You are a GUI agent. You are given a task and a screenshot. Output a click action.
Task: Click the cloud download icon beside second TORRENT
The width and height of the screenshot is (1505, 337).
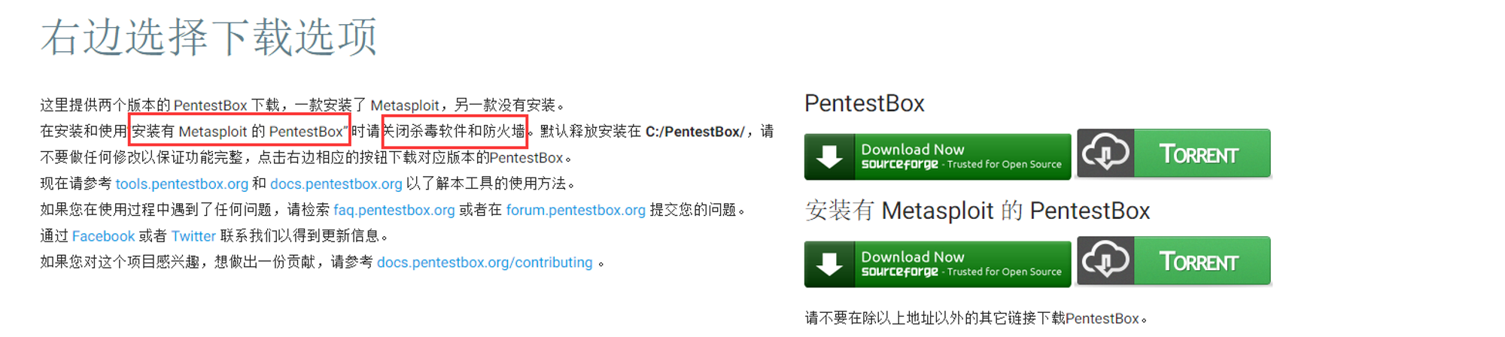tap(1105, 260)
